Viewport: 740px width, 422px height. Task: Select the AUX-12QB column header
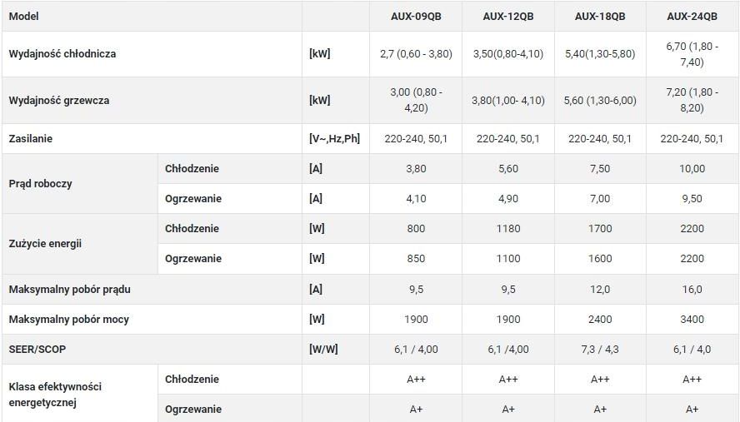(x=507, y=17)
